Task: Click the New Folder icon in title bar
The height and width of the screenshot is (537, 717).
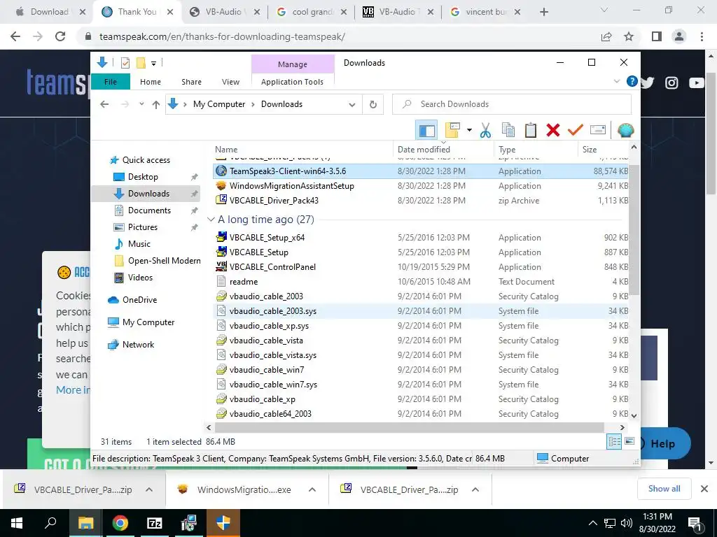Action: (x=141, y=63)
